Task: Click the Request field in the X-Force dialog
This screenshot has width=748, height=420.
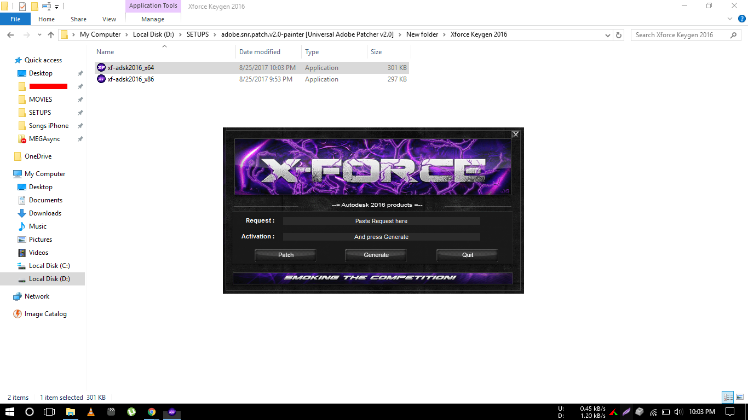Action: click(x=381, y=221)
